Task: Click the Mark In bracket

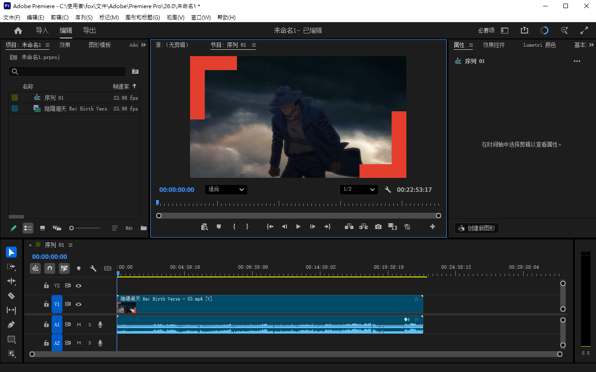Action: coord(234,227)
